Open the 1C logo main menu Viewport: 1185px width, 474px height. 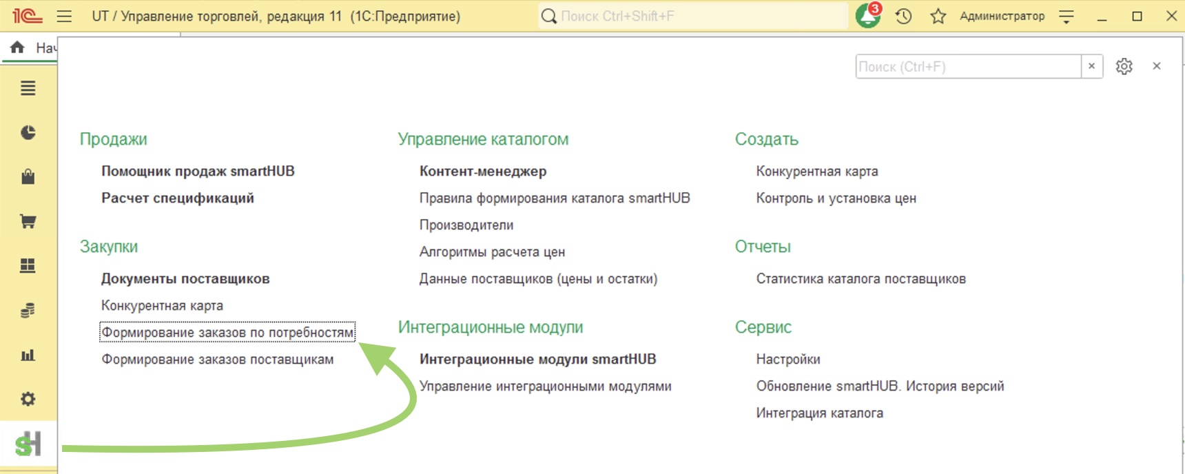(27, 15)
